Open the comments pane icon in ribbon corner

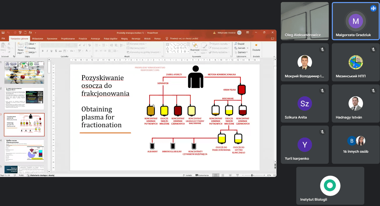point(273,39)
